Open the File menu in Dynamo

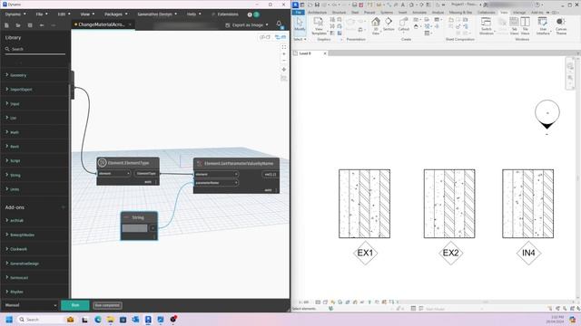42,14
